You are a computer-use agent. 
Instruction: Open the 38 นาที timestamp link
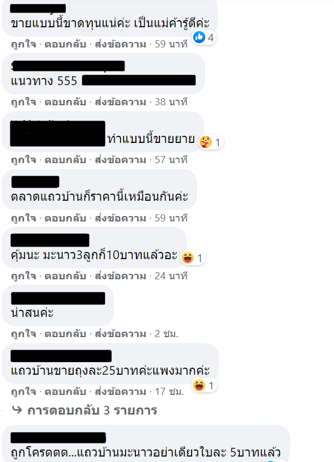tap(171, 102)
